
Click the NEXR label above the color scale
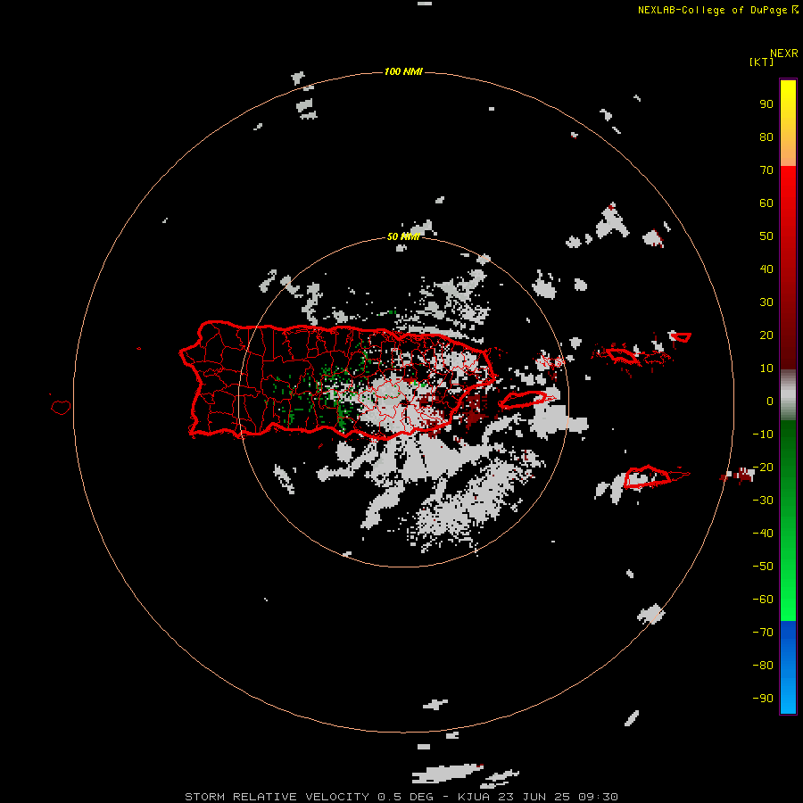pos(784,54)
